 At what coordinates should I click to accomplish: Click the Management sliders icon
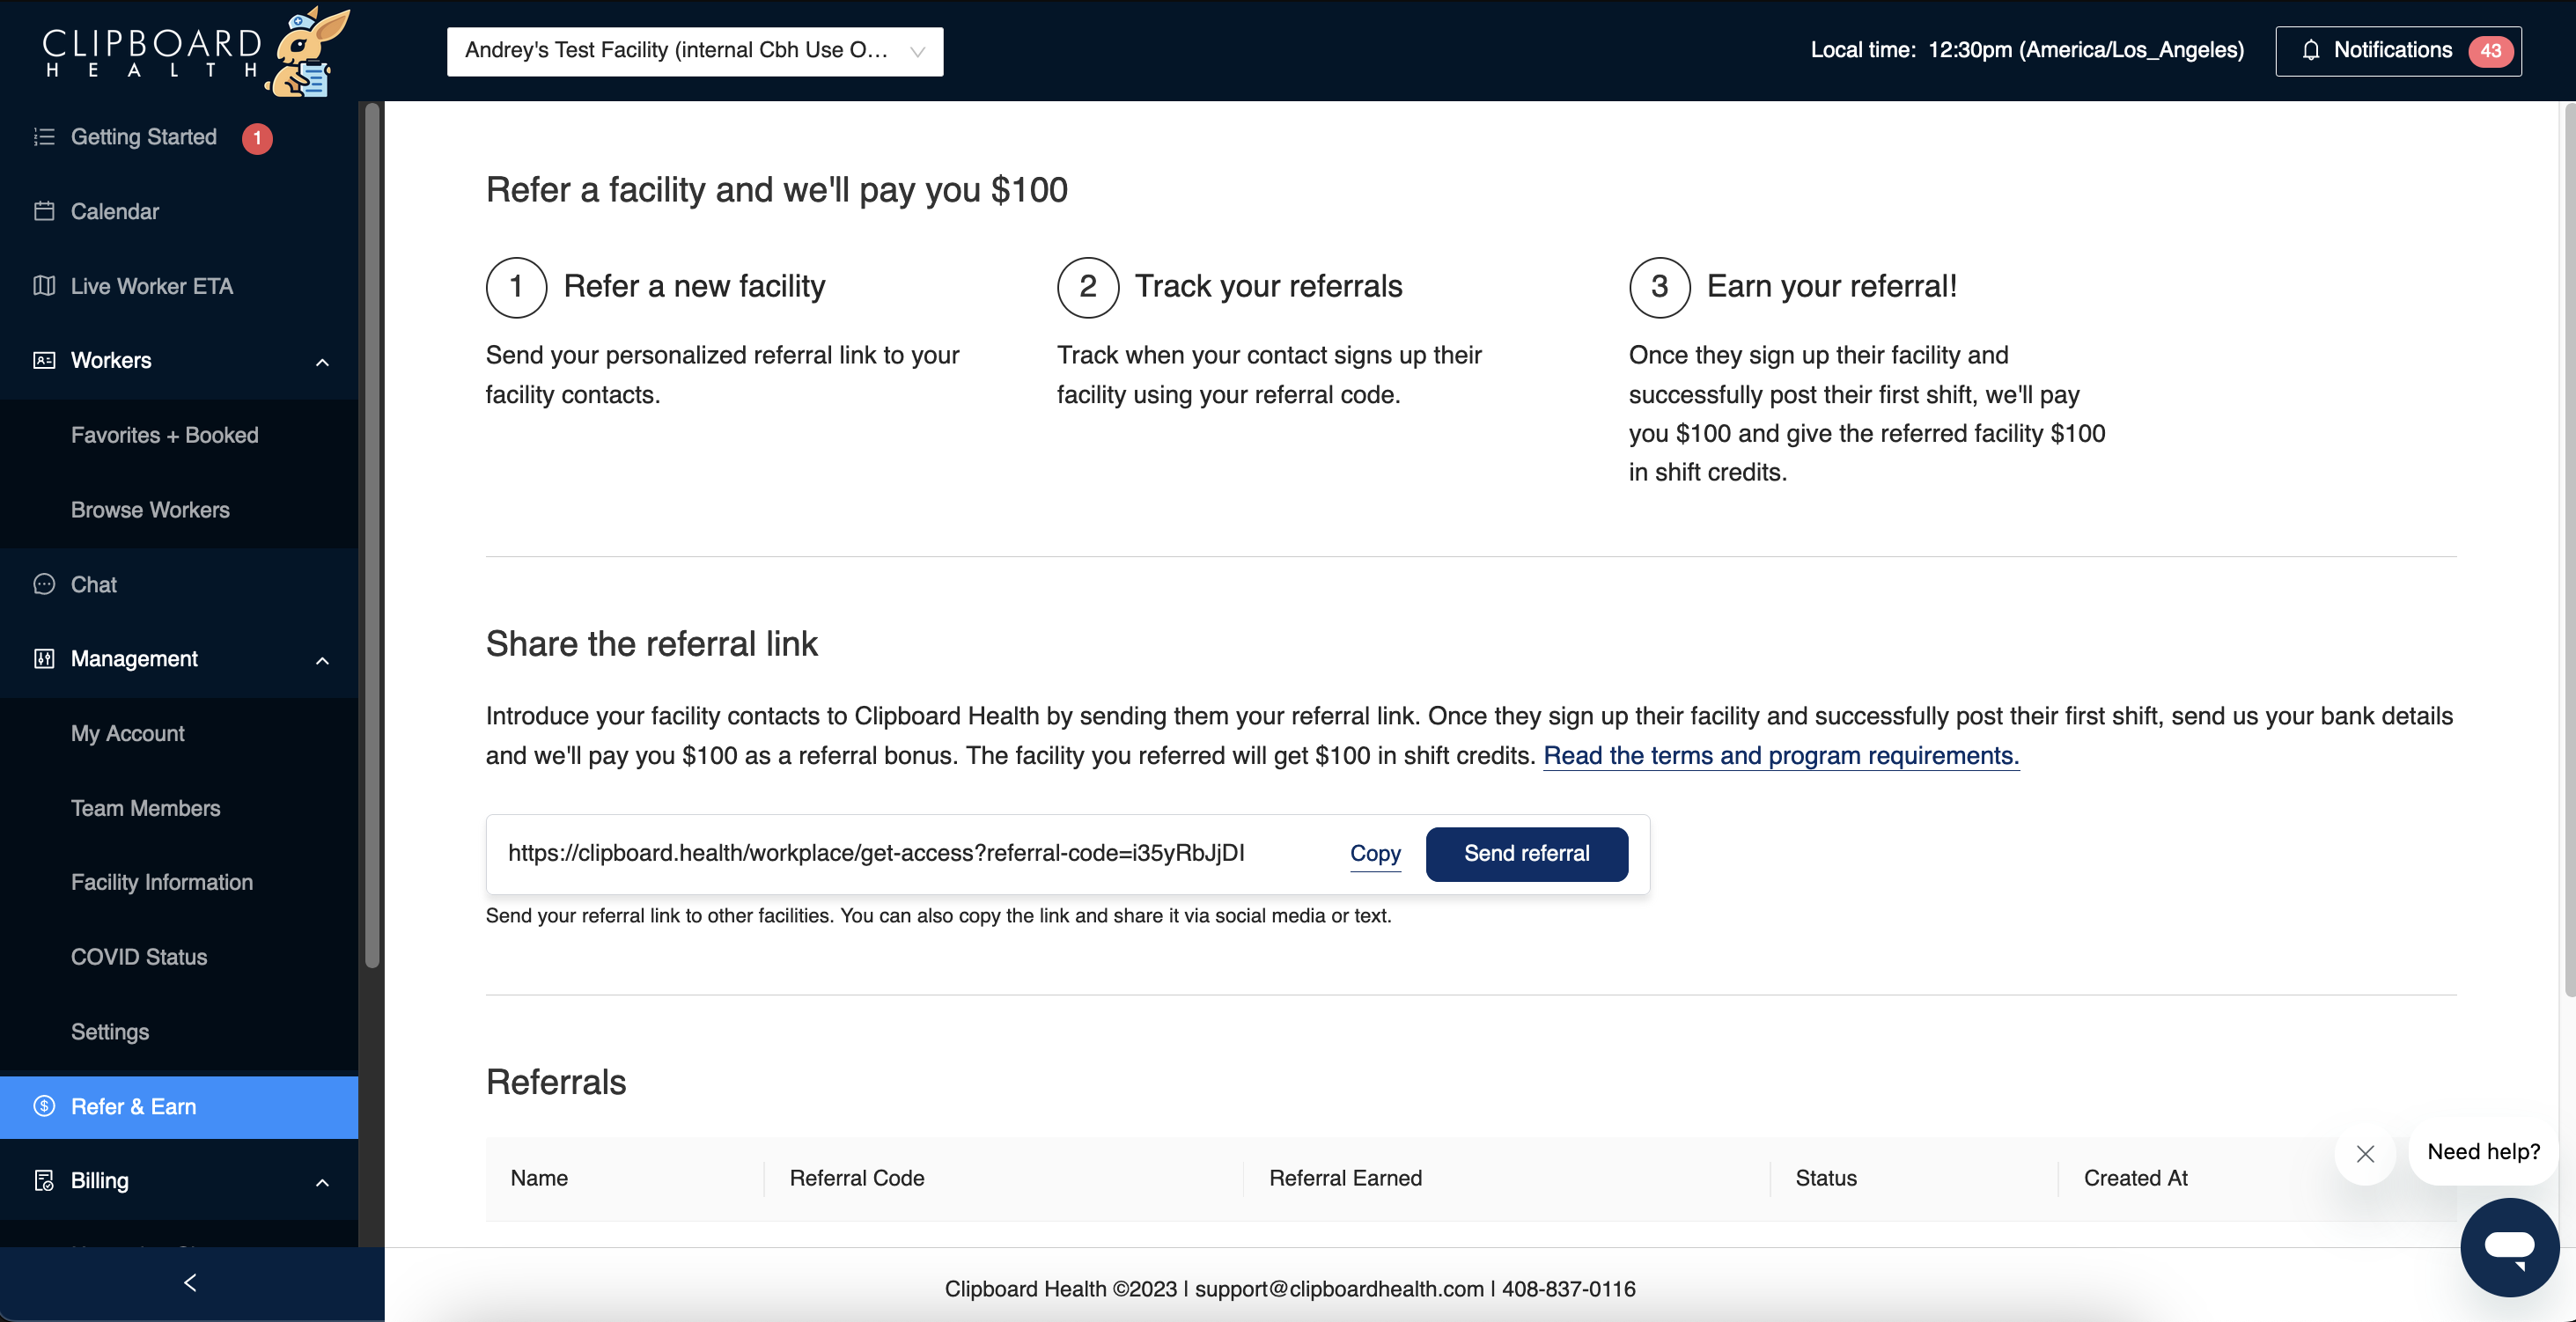tap(44, 658)
